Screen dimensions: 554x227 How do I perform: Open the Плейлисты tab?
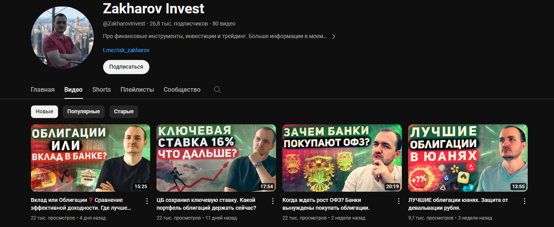tap(137, 90)
